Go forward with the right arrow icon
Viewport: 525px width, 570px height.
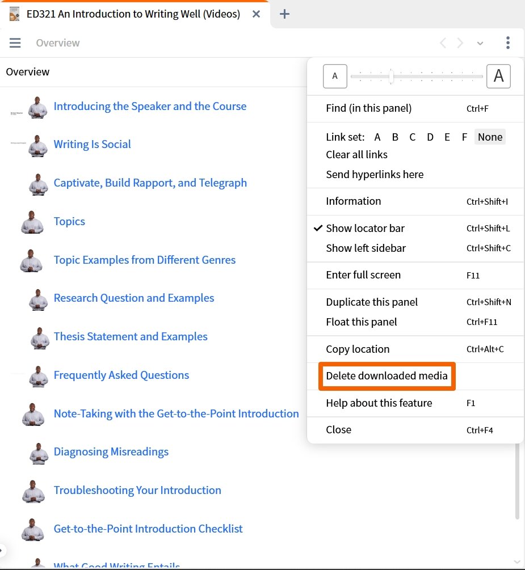460,43
